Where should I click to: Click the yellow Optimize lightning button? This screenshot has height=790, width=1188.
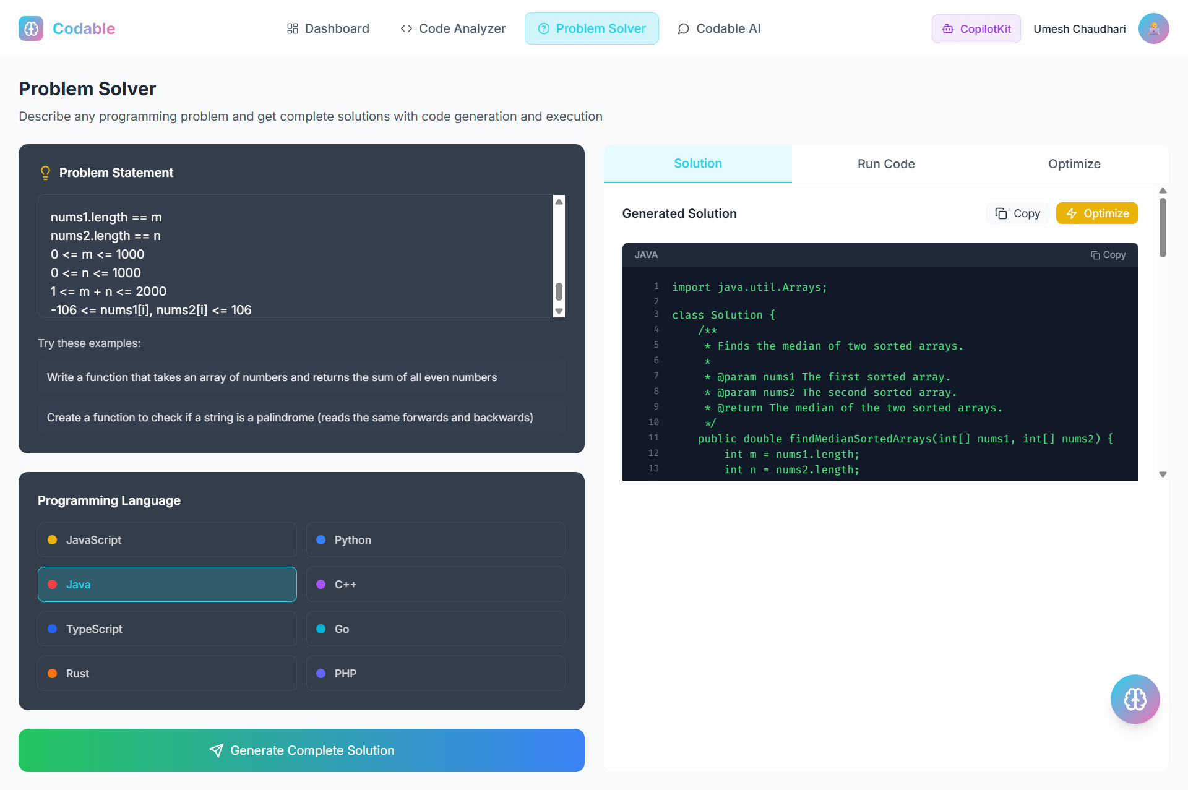pos(1097,213)
